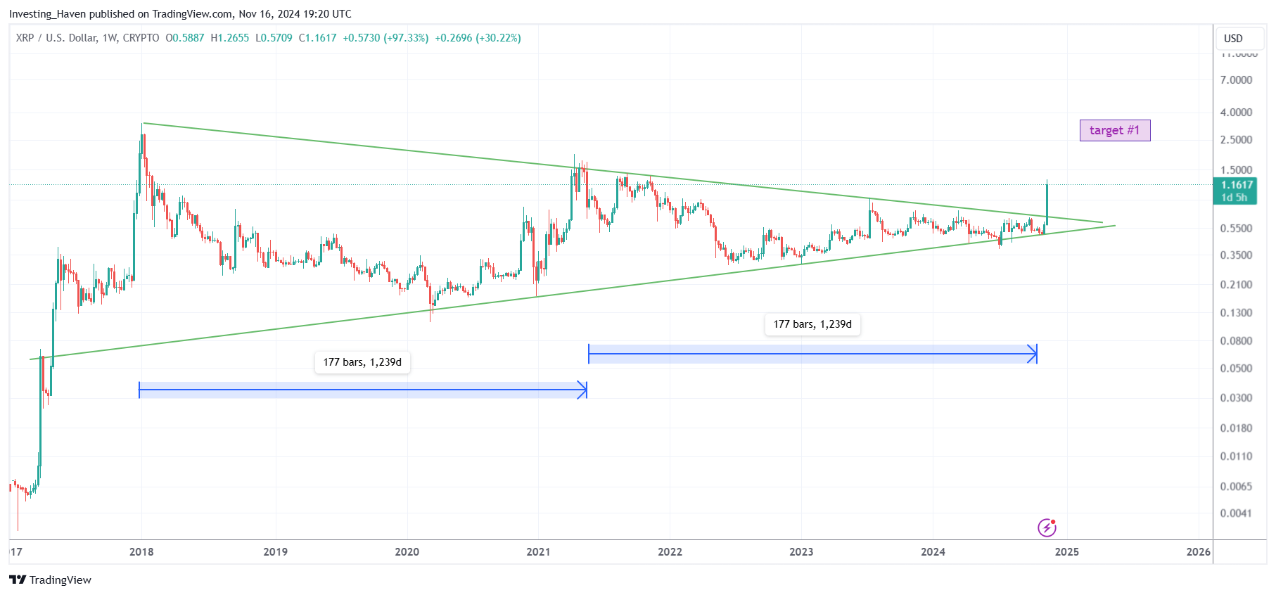Click the 0.1300 price axis label
Screen dimensions: 1276x595
click(x=1237, y=313)
